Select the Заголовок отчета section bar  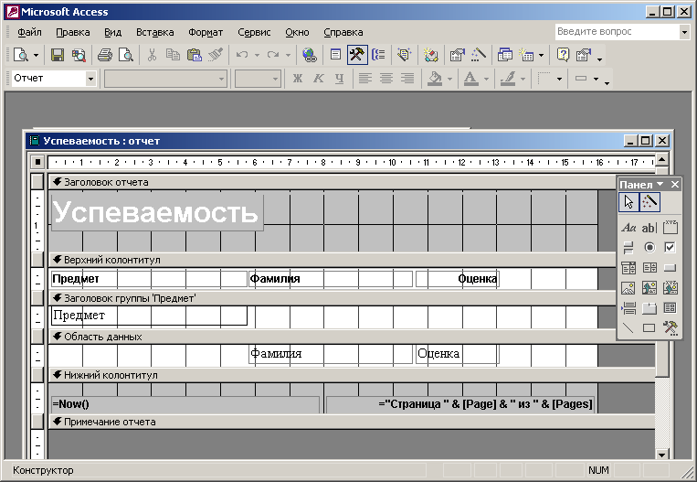click(332, 182)
